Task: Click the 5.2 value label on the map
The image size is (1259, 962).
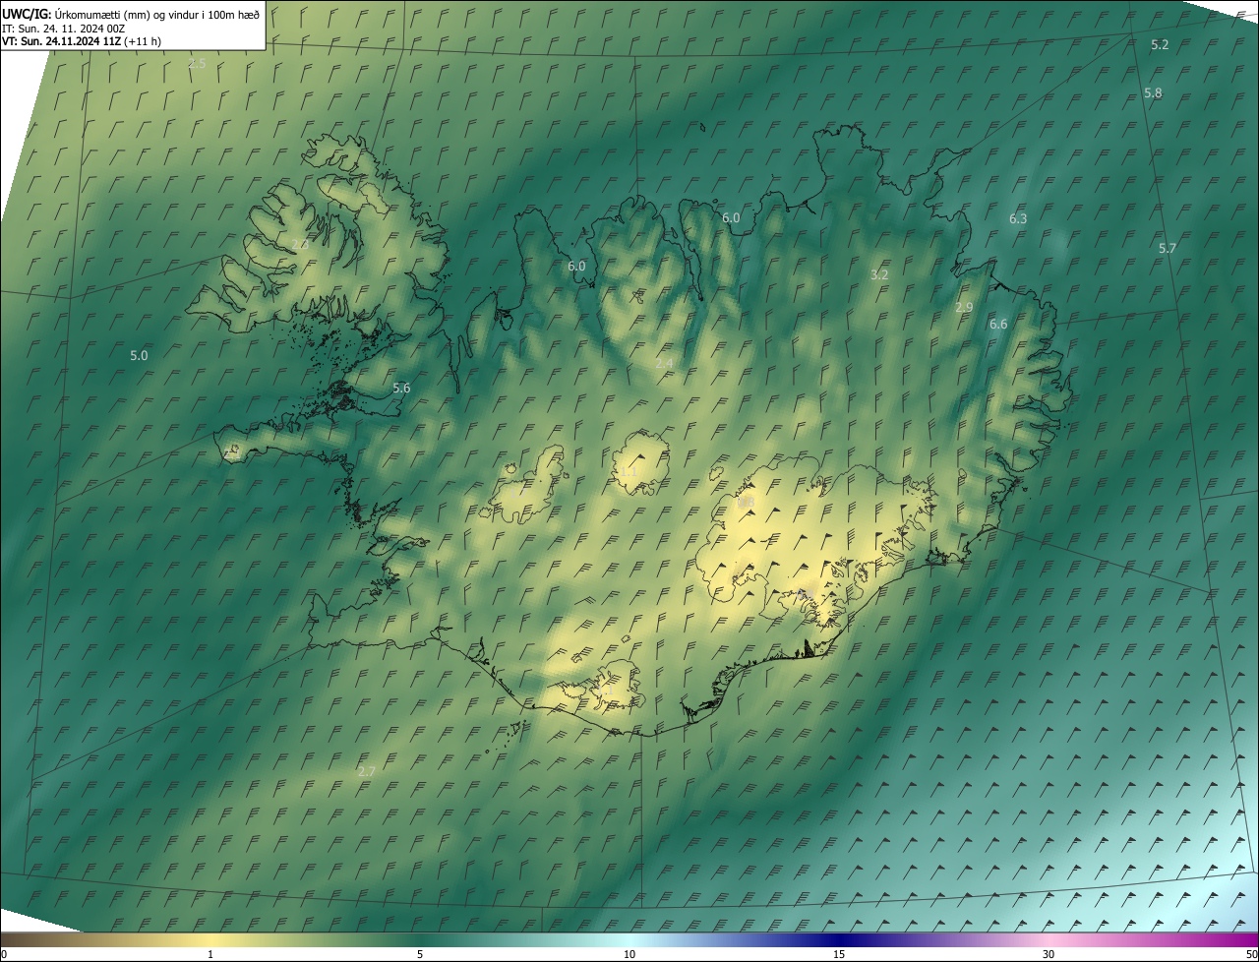Action: 1160,45
